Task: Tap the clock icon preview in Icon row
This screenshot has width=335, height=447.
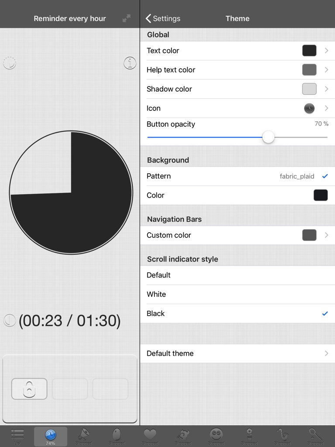Action: coord(309,108)
